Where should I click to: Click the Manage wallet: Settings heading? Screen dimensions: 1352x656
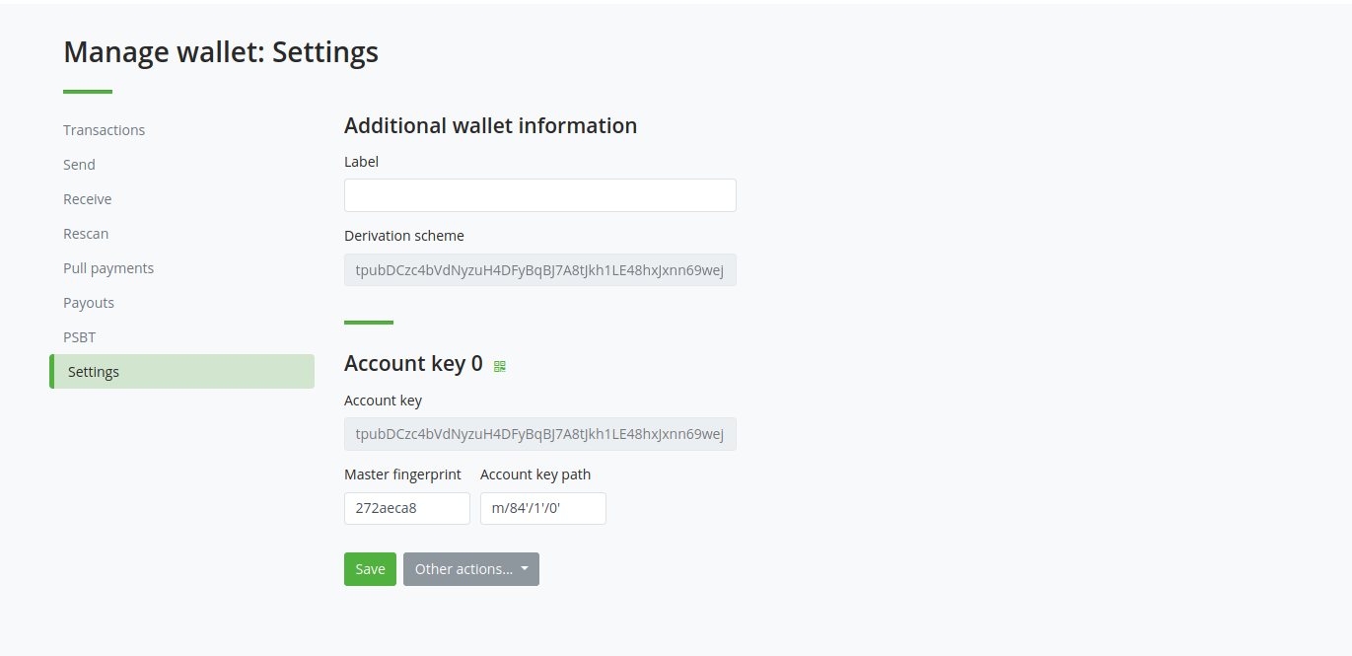pos(220,51)
